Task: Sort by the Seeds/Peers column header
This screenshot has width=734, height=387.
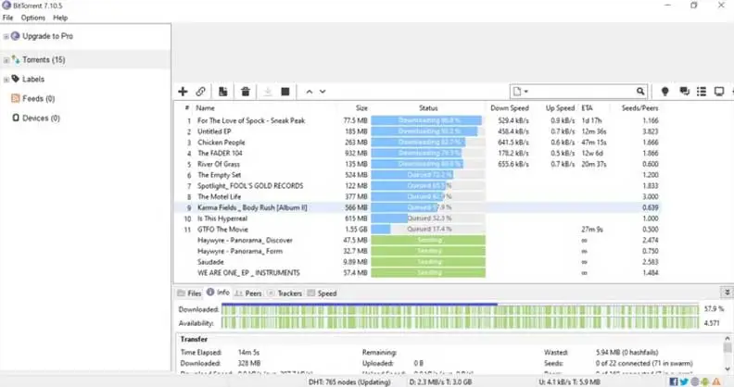Action: click(x=639, y=108)
